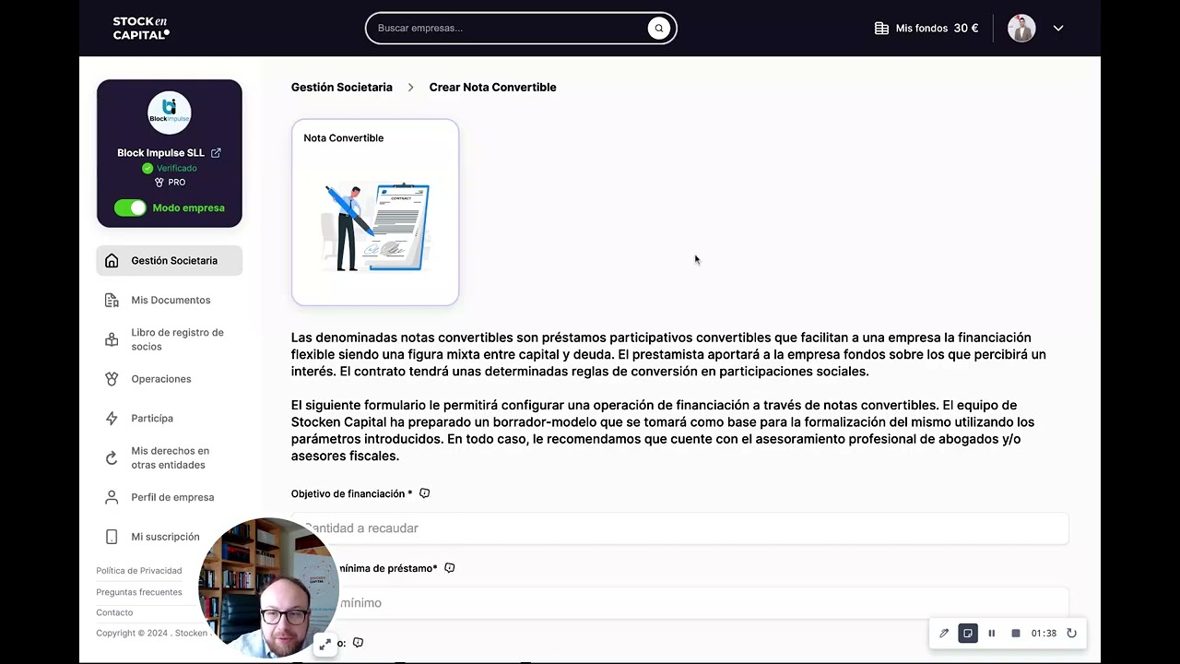This screenshot has width=1180, height=664.
Task: Click the Block Impulse company logo
Action: (170, 113)
